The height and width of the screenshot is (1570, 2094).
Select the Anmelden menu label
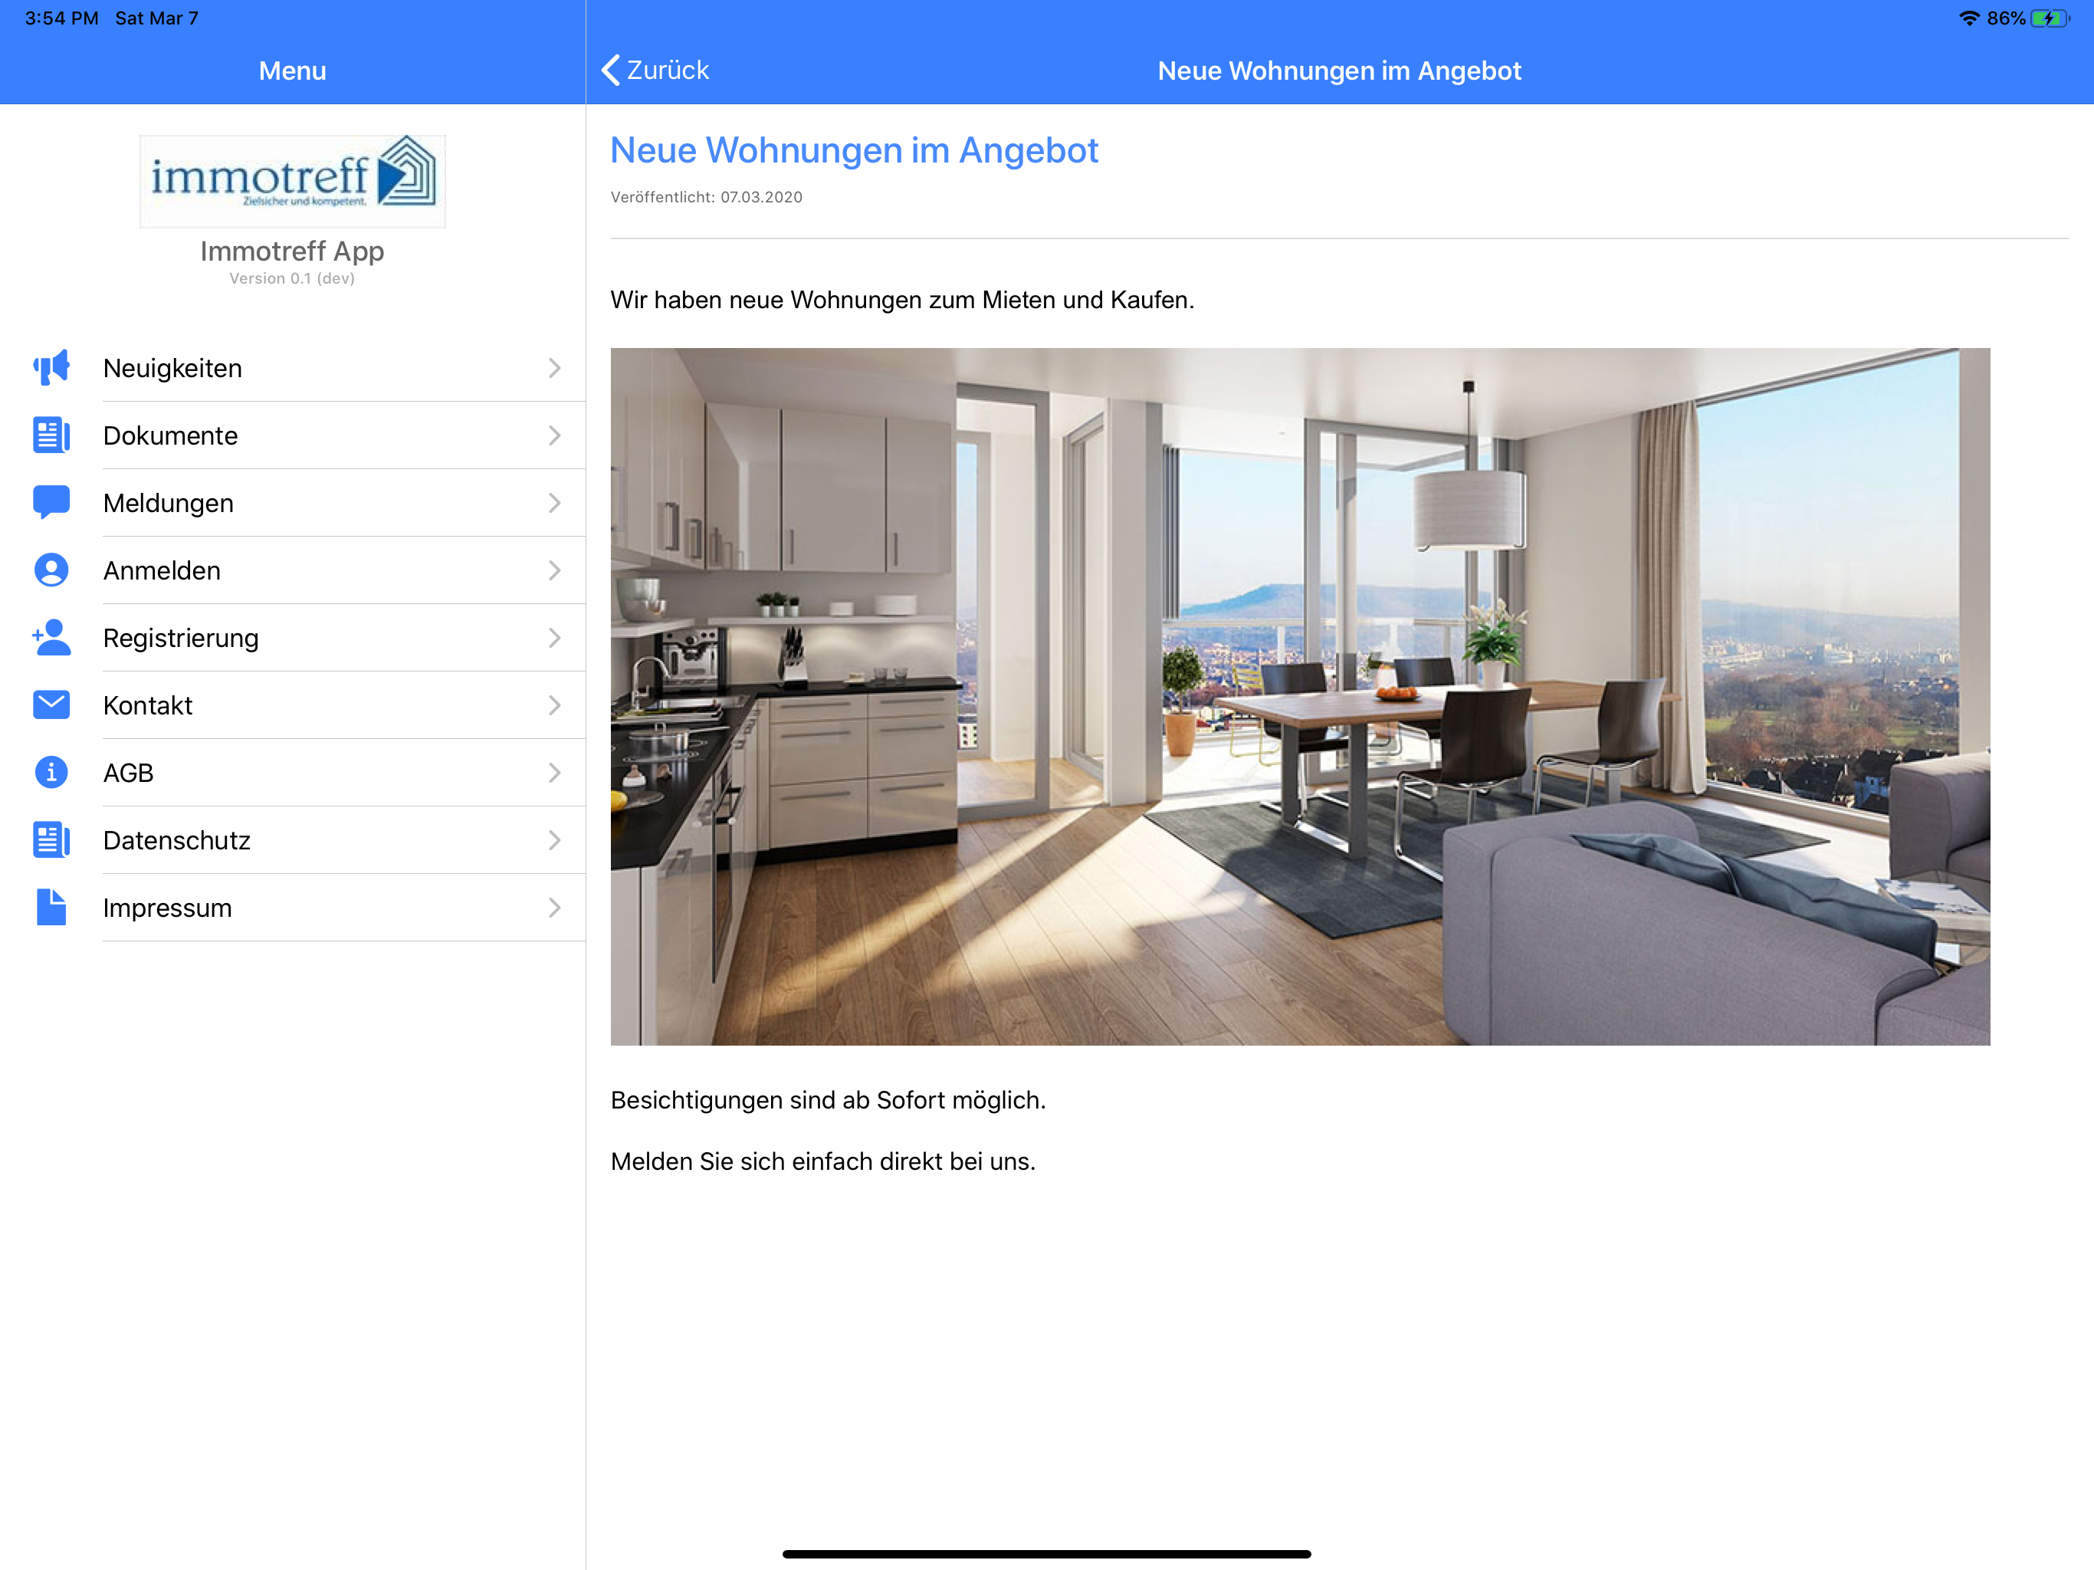162,571
